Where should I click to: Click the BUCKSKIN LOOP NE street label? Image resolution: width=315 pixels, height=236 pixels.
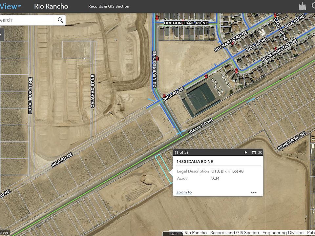click(279, 50)
